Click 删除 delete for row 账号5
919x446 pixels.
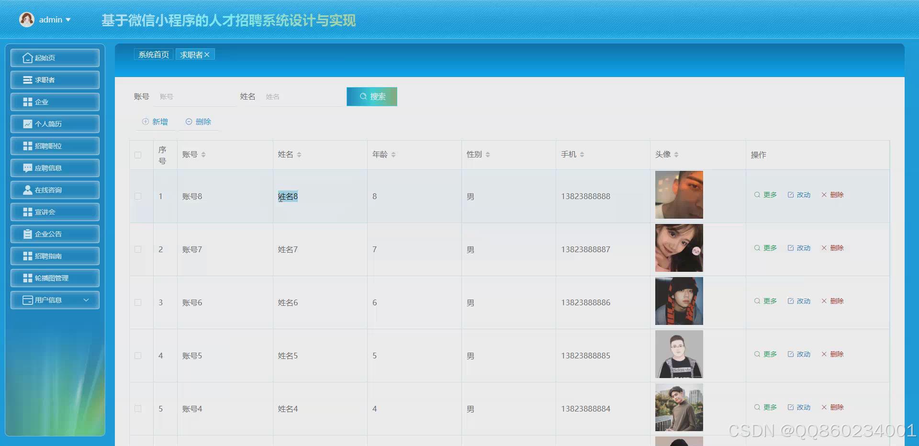(x=832, y=354)
